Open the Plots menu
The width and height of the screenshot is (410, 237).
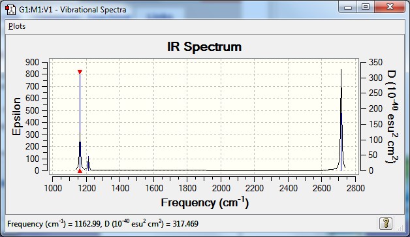[17, 26]
